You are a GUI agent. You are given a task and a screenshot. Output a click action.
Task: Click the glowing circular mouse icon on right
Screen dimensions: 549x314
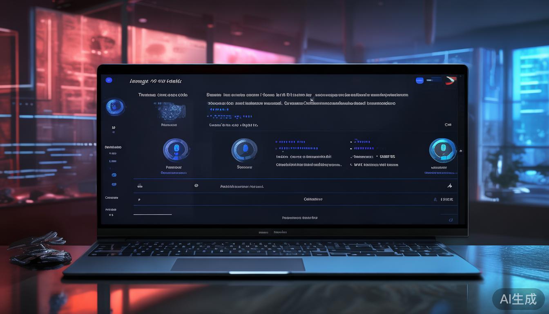point(442,150)
